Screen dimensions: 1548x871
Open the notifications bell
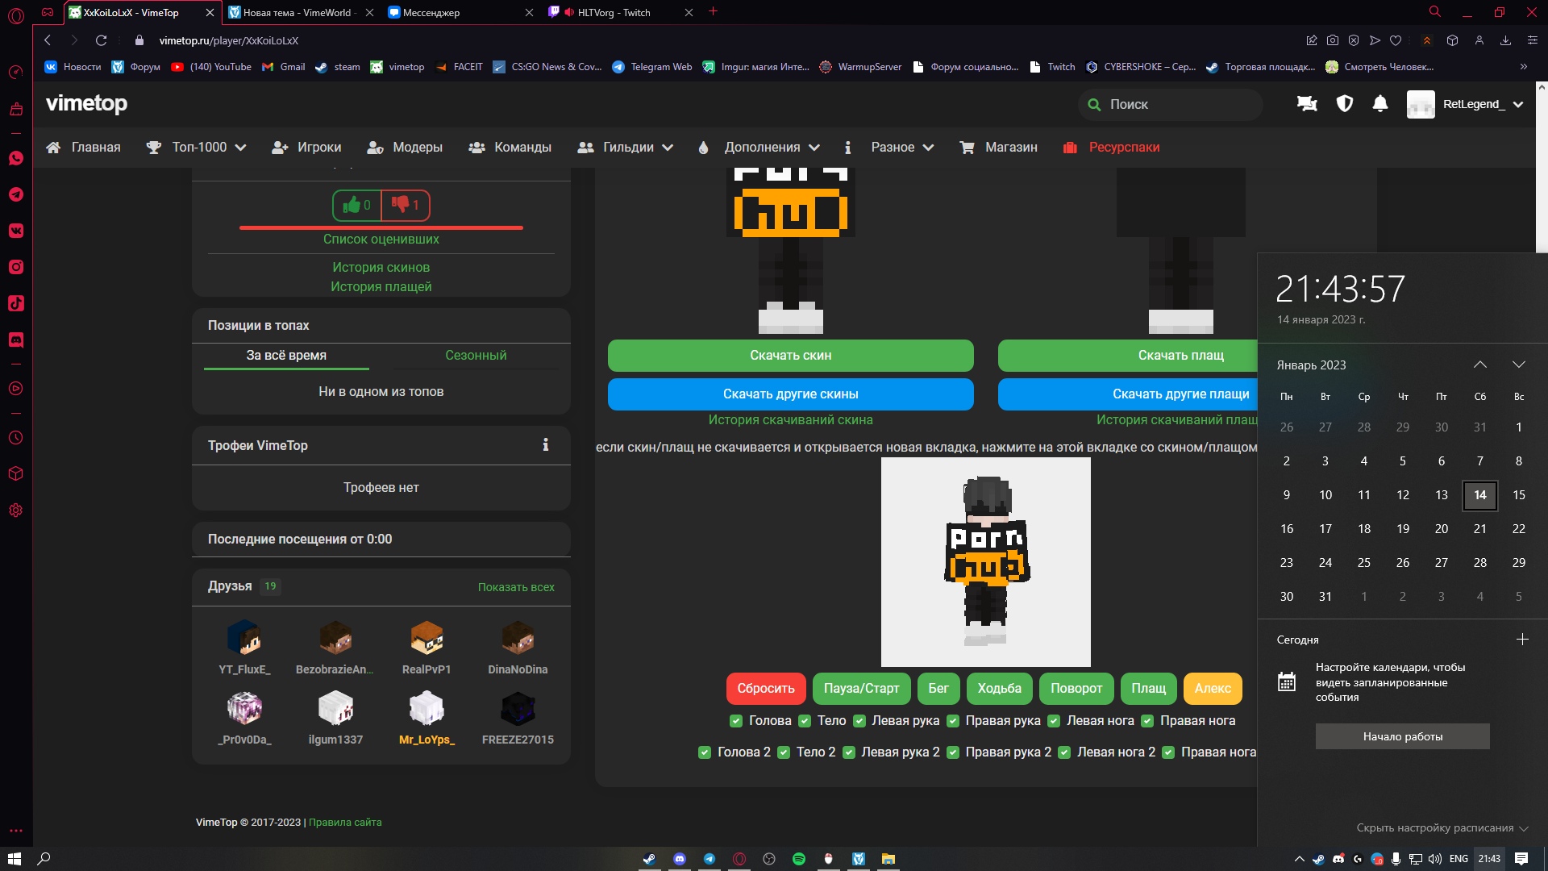click(x=1380, y=104)
